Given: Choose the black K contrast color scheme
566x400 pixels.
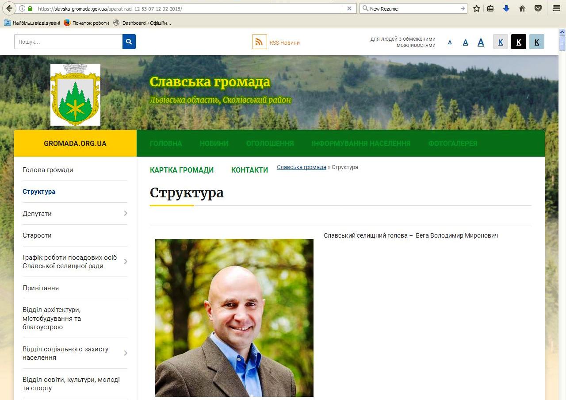Looking at the screenshot, I should (518, 42).
